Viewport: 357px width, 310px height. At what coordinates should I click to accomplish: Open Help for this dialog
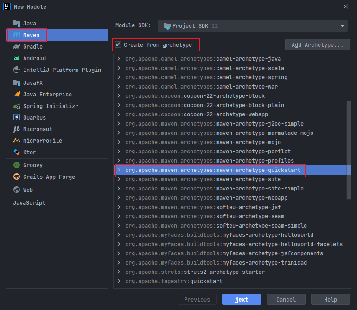click(331, 299)
